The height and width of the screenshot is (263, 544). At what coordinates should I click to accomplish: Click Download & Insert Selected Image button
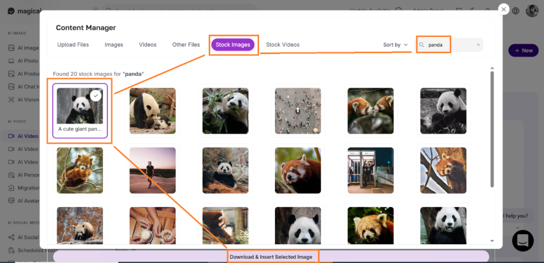coord(271,257)
